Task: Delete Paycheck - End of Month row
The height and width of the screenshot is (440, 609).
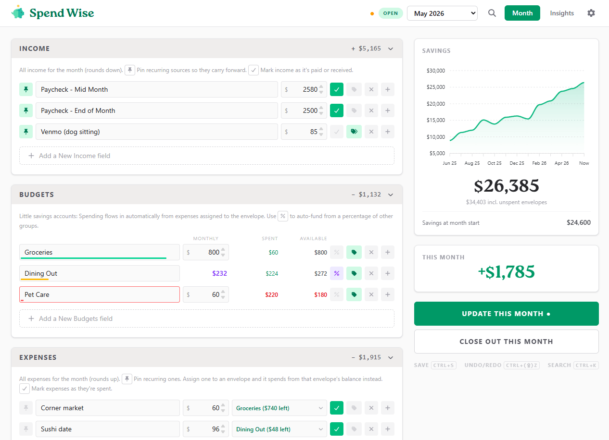Action: (x=371, y=110)
